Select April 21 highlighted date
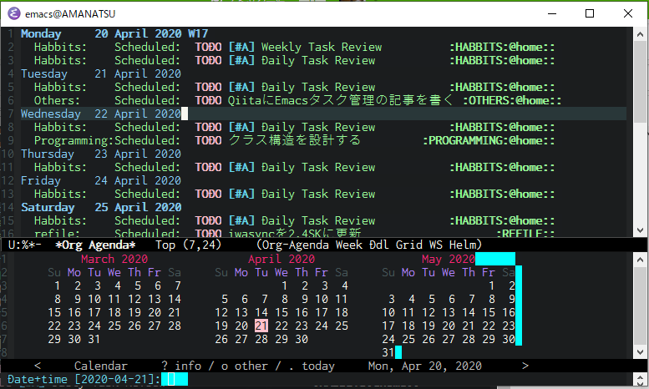The image size is (649, 389). tap(261, 326)
